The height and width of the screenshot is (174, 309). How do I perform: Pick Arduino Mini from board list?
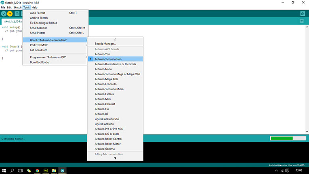115,99
